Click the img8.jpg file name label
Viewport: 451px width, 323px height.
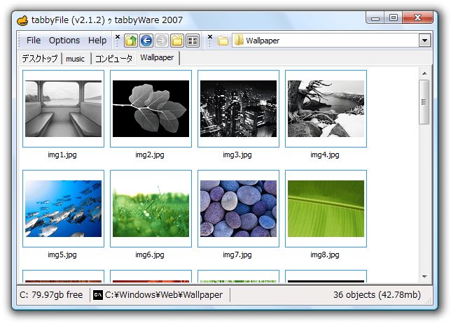[325, 255]
